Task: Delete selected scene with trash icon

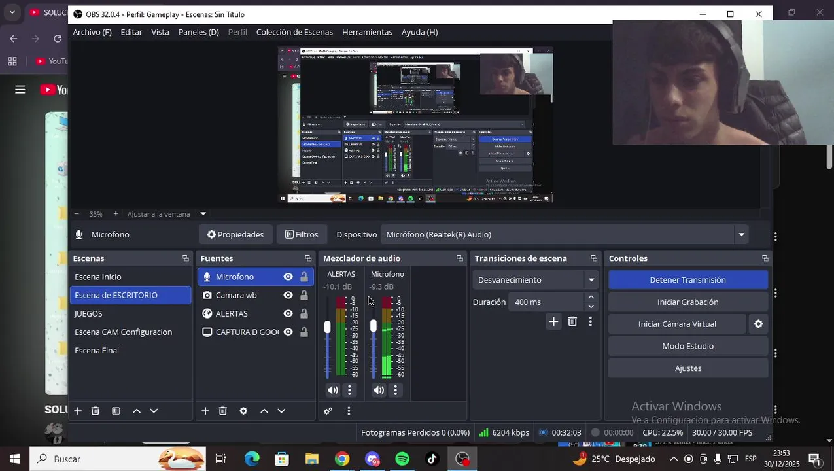Action: (x=96, y=411)
